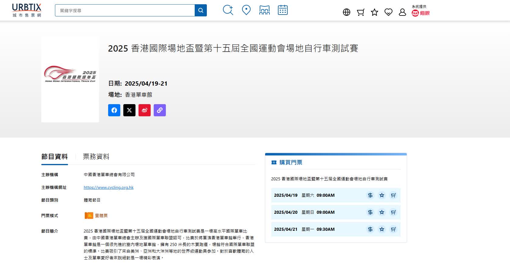This screenshot has width=510, height=276.
Task: Copy event link with purple link icon
Action: [x=160, y=110]
